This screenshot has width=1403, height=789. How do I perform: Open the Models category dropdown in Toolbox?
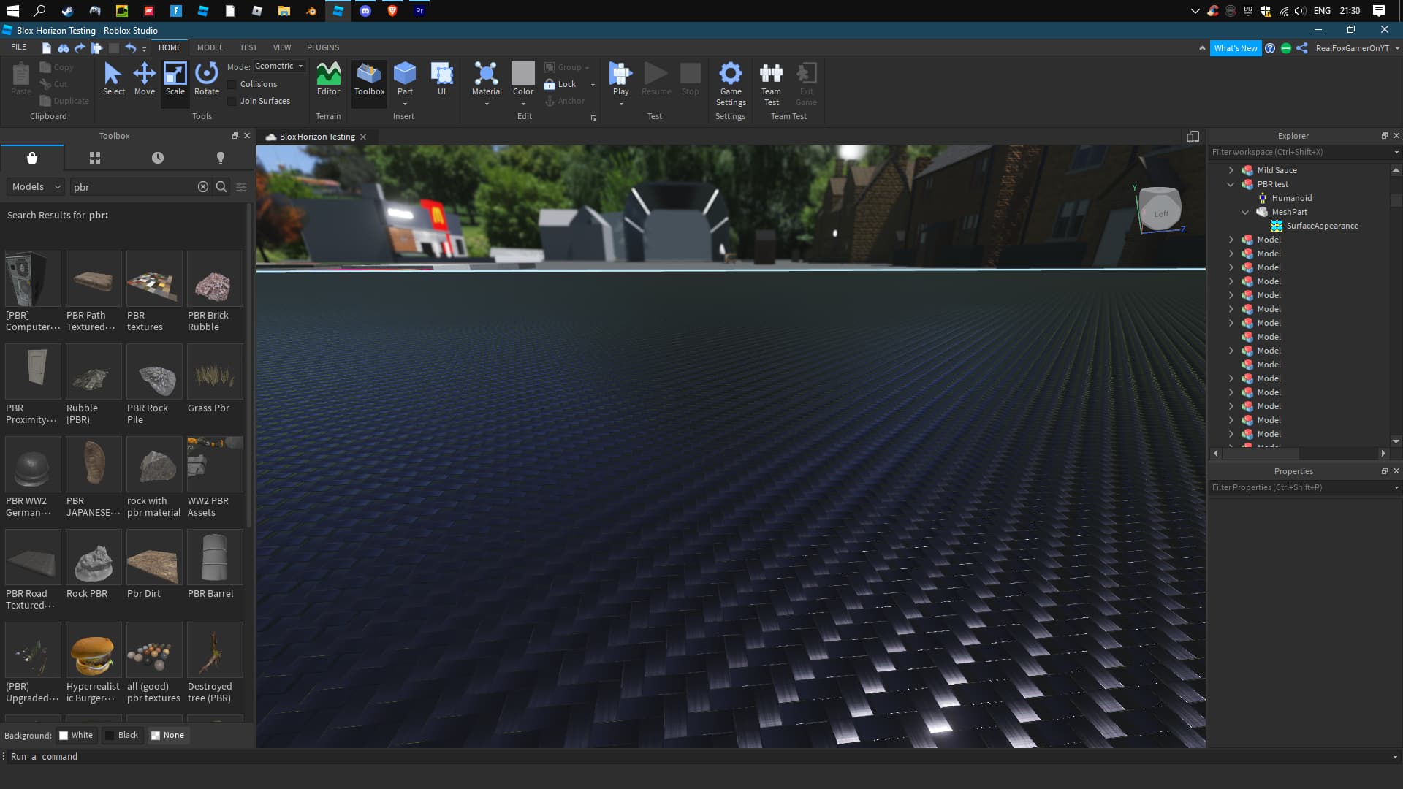pyautogui.click(x=34, y=186)
